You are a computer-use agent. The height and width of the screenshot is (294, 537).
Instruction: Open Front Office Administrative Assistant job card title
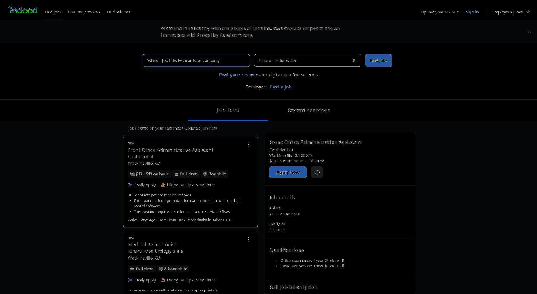tap(170, 150)
